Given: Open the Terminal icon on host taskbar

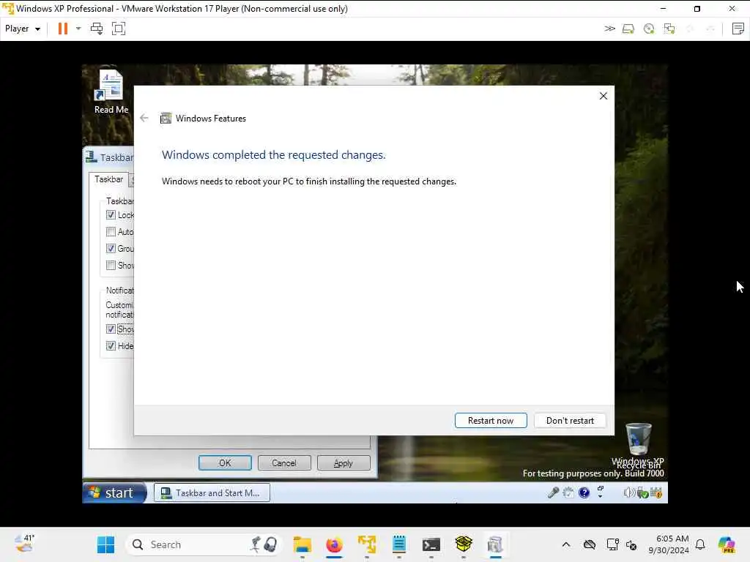Looking at the screenshot, I should [x=431, y=544].
